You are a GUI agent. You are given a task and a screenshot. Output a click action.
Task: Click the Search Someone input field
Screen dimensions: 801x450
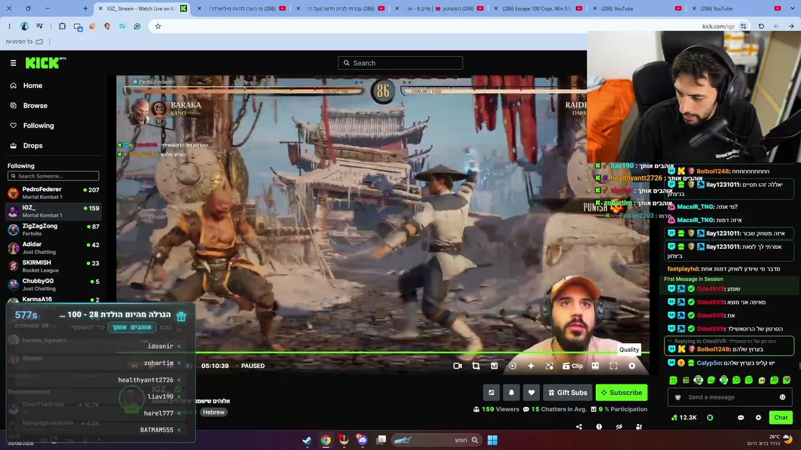(x=53, y=176)
